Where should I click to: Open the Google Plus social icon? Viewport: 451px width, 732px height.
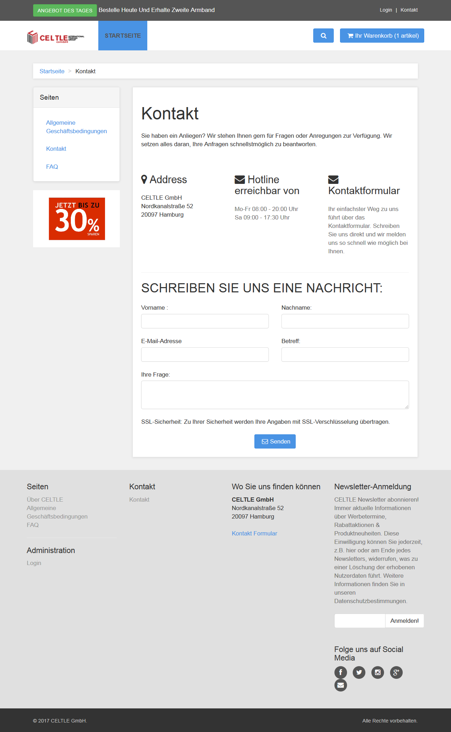pos(396,672)
